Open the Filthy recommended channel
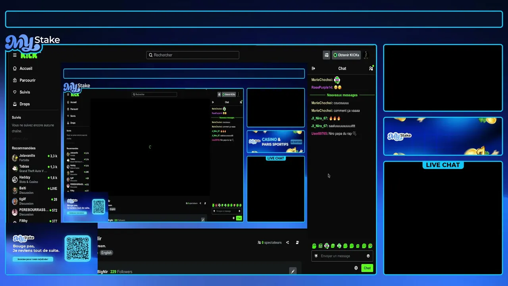This screenshot has width=508, height=286. coord(35,221)
